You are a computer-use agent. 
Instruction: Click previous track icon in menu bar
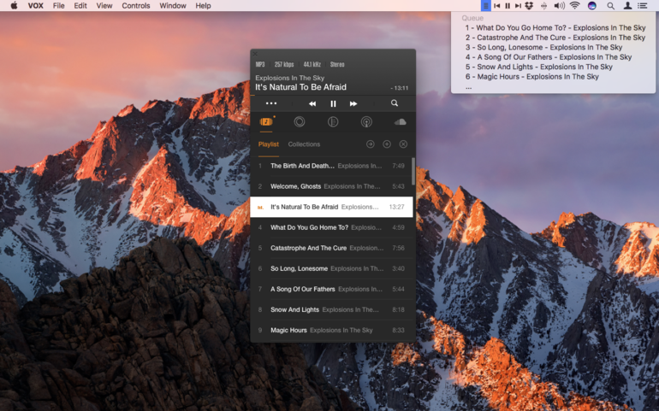(x=496, y=5)
